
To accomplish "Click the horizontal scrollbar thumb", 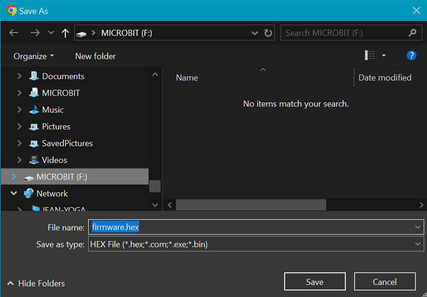I will tap(251, 205).
